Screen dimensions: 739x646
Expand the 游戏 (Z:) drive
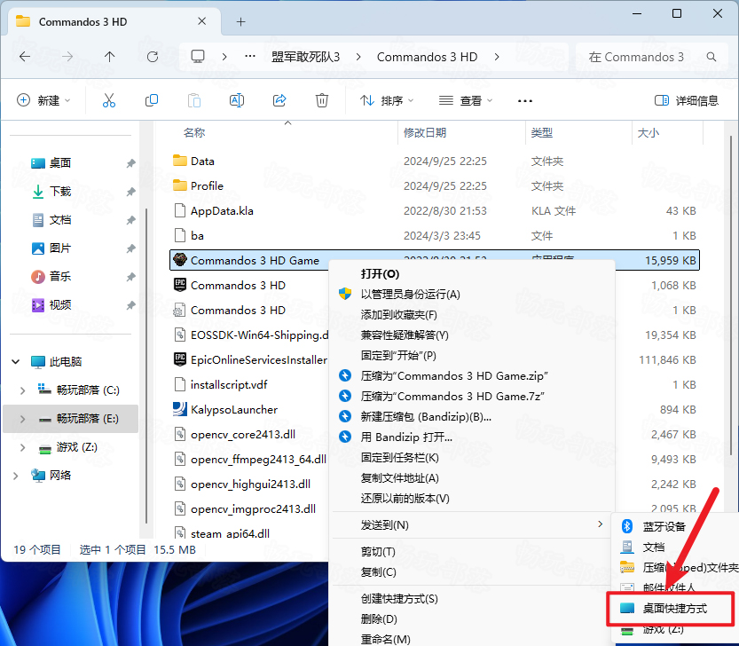(22, 447)
